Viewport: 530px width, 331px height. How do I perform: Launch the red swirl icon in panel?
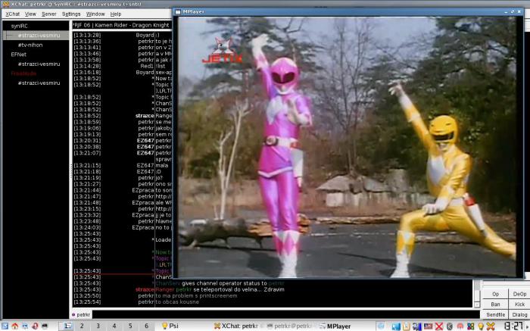[x=35, y=326]
